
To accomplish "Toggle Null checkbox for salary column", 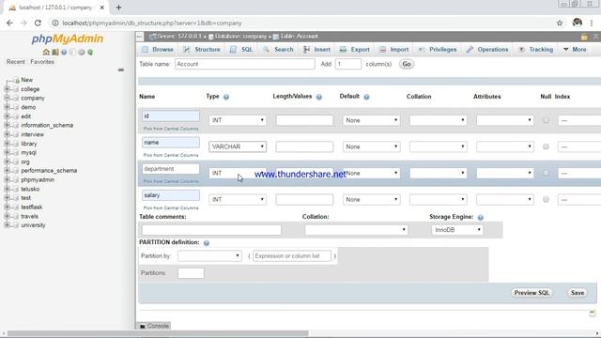I will click(x=546, y=199).
